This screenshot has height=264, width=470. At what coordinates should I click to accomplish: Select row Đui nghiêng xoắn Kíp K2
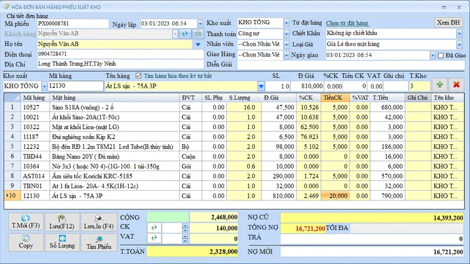[x=234, y=137]
